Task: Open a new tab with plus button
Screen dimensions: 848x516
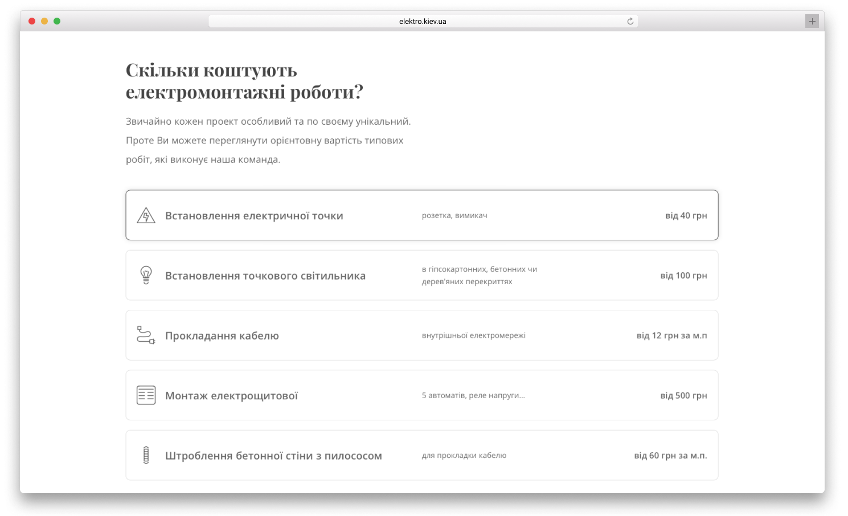Action: (812, 22)
